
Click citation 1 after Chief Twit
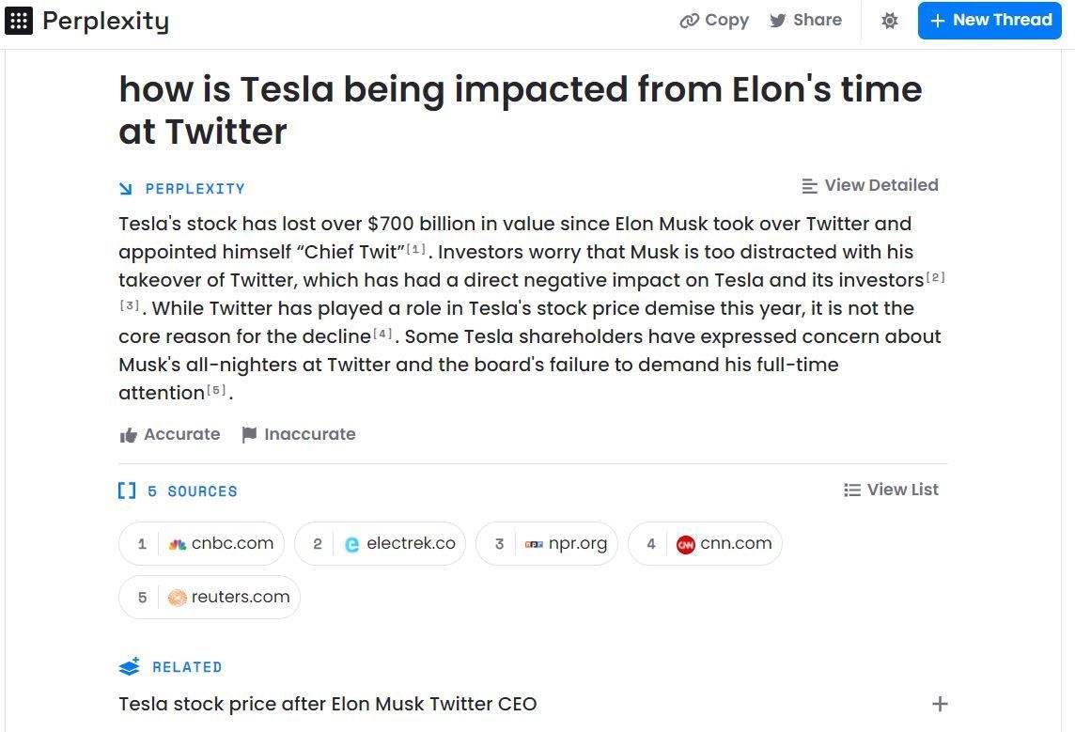click(416, 249)
